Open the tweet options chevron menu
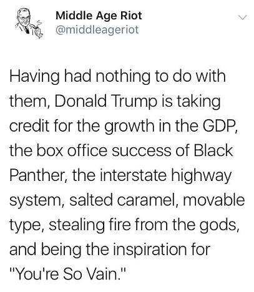Image resolution: width=254 pixels, height=292 pixels. (x=242, y=17)
